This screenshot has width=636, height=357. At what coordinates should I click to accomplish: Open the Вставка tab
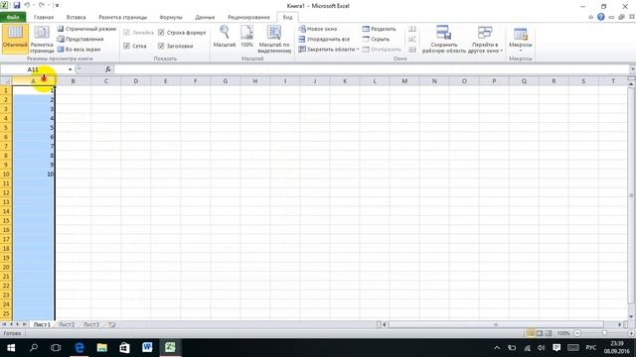[76, 17]
